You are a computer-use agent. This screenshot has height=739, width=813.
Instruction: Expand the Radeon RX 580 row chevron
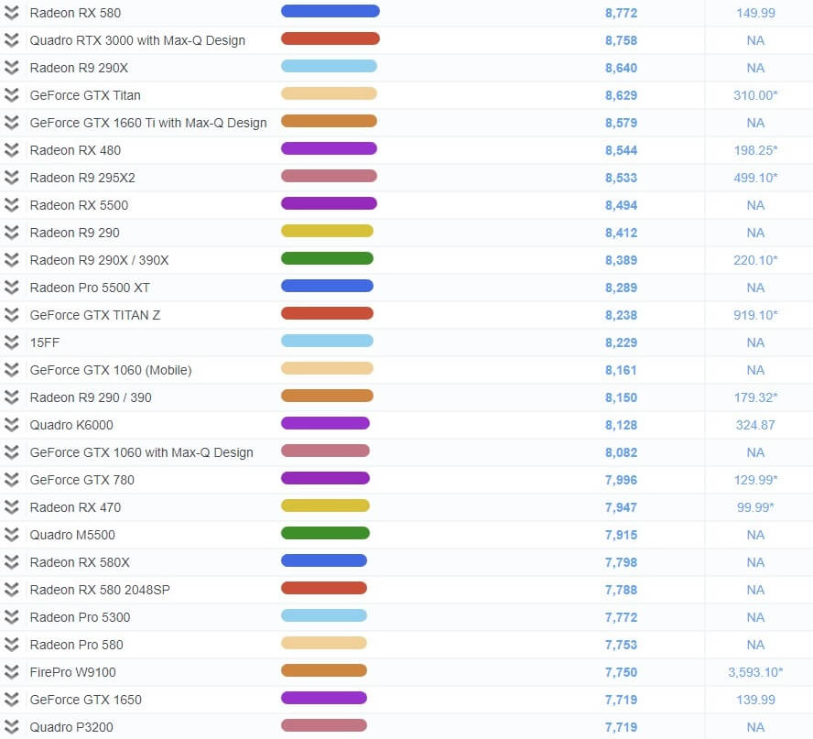tap(11, 13)
